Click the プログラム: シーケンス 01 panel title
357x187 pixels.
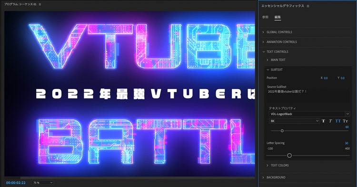point(20,4)
